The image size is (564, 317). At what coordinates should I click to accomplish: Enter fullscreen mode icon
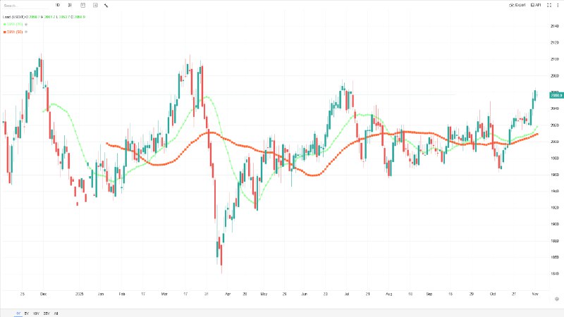pos(550,5)
